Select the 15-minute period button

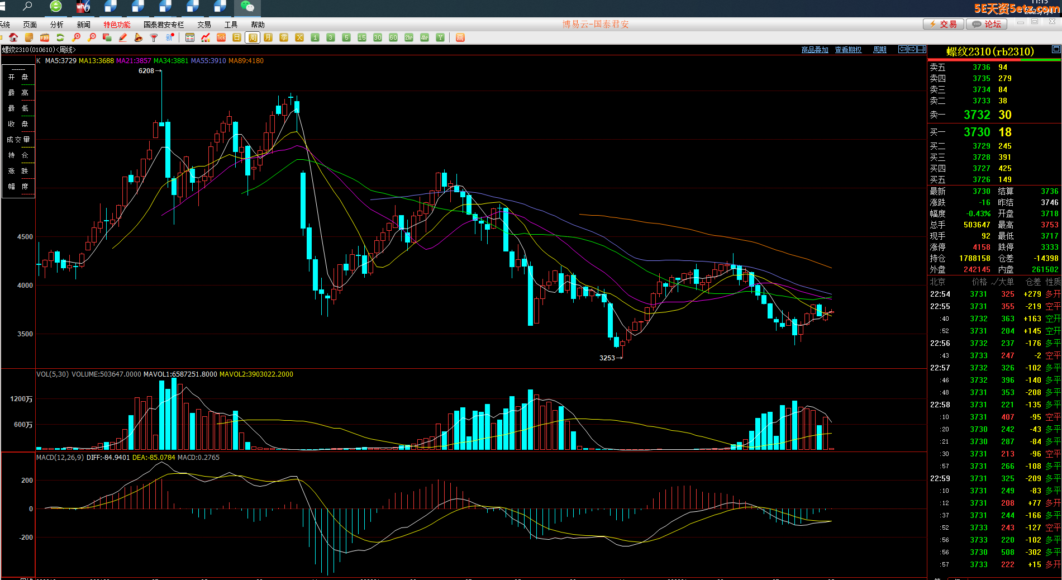click(362, 37)
